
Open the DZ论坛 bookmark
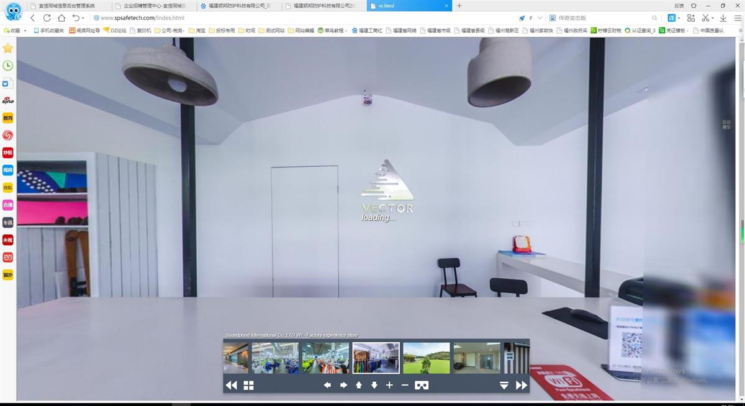pos(114,30)
